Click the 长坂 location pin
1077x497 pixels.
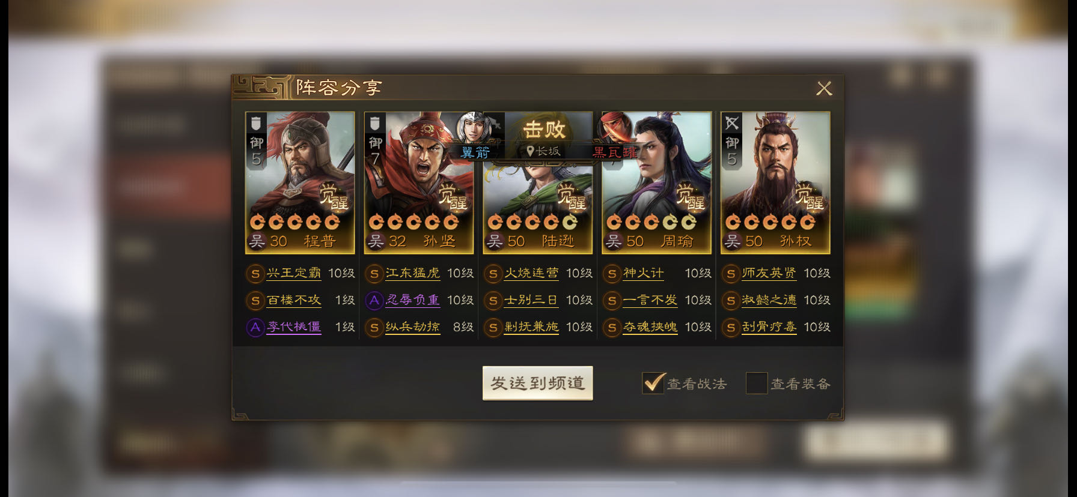(x=530, y=151)
